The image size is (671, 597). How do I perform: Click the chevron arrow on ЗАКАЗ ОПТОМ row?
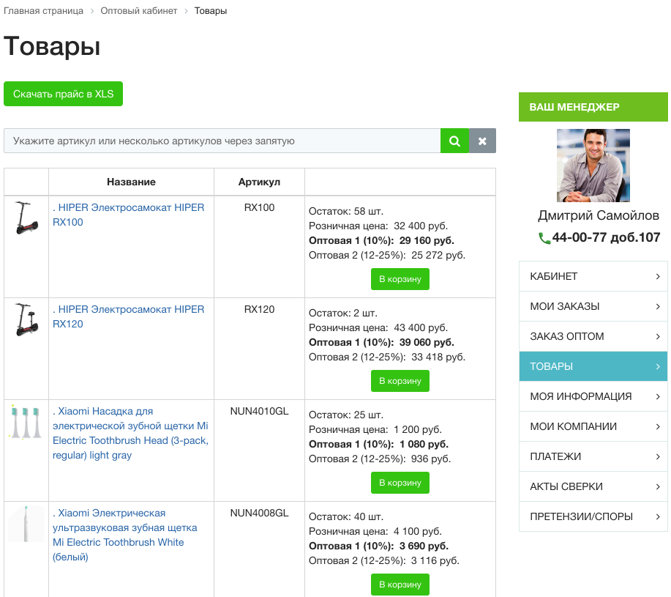click(x=658, y=337)
